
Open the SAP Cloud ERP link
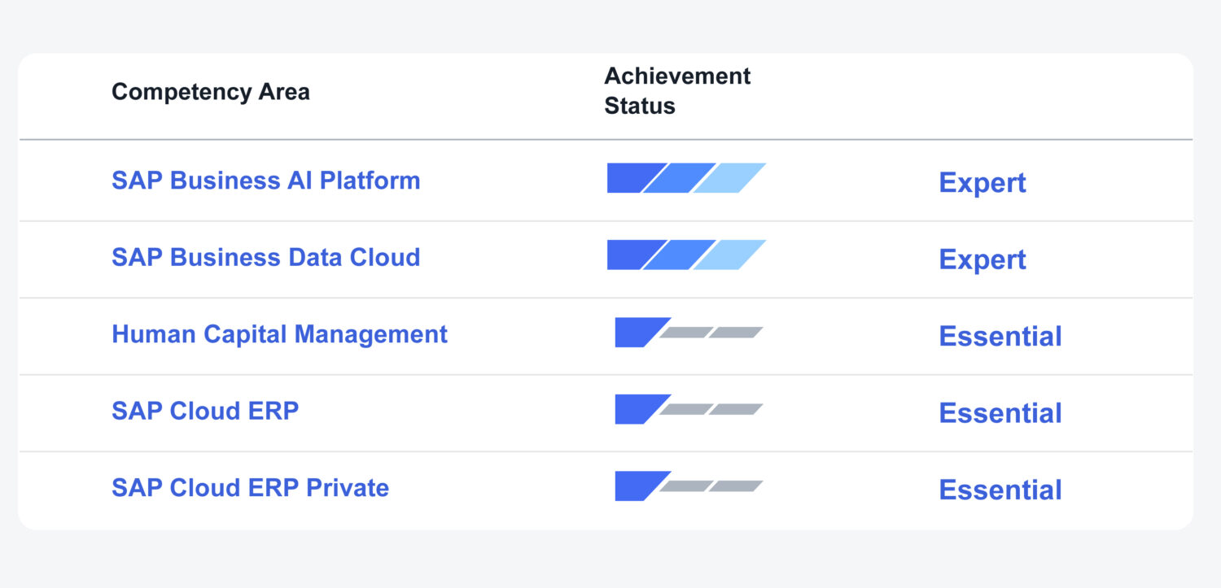pyautogui.click(x=205, y=411)
